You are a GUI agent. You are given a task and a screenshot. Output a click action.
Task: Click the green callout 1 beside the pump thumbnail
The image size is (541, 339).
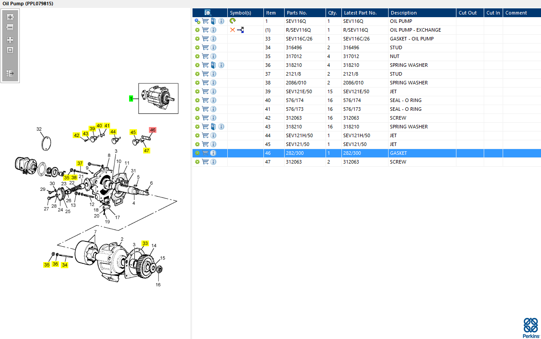click(131, 98)
